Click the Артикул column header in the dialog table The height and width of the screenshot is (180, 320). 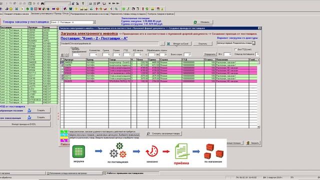pos(75,59)
